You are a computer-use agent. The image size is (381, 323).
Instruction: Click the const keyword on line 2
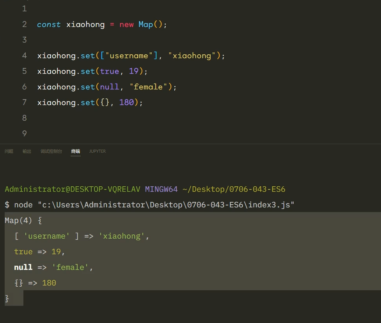pyautogui.click(x=49, y=25)
